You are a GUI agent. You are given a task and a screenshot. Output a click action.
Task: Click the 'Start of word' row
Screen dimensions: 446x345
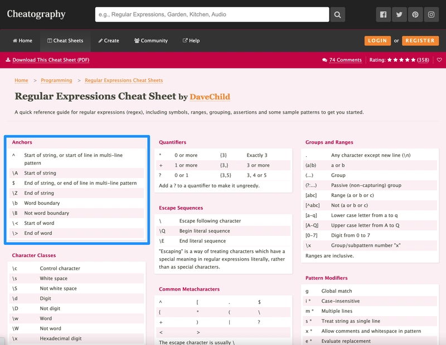76,223
